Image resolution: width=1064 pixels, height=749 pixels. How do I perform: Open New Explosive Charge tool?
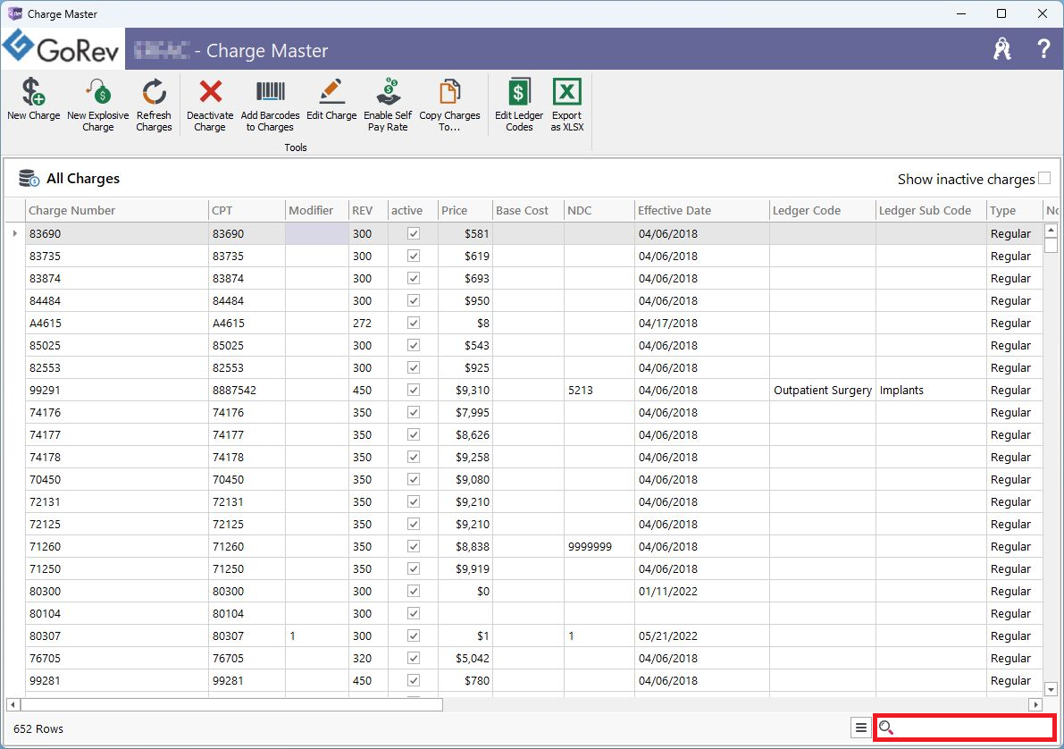(97, 104)
